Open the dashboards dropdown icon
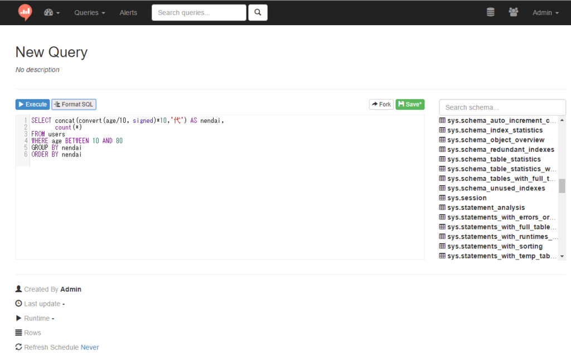This screenshot has width=571, height=355. tap(52, 13)
